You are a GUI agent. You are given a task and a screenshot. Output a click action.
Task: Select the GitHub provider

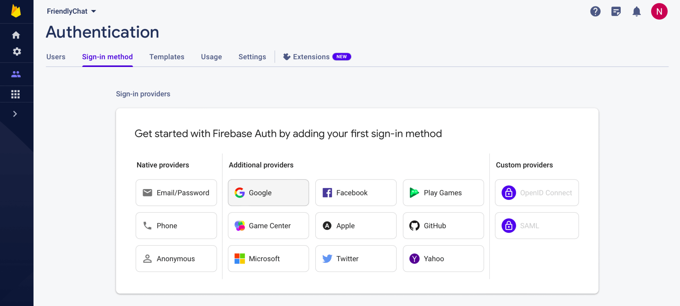coord(443,226)
